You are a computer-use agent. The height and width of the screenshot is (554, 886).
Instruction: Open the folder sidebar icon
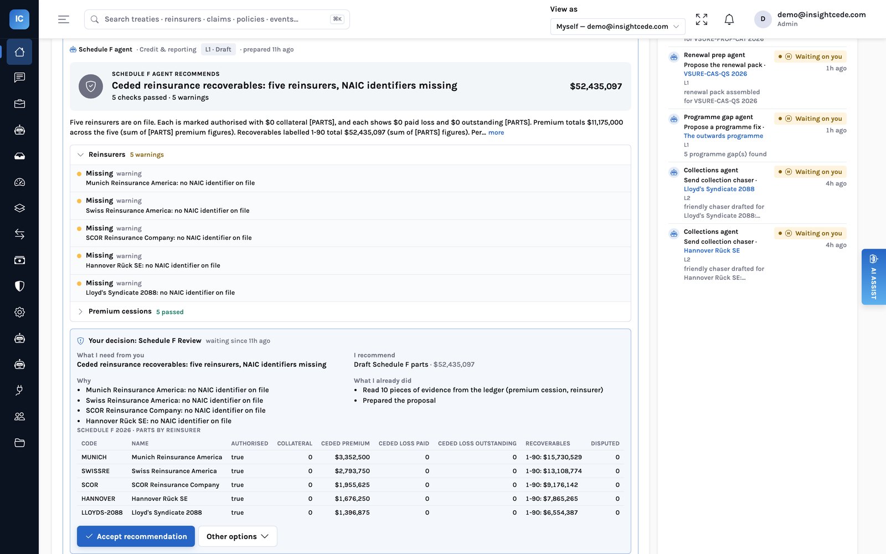coord(19,443)
